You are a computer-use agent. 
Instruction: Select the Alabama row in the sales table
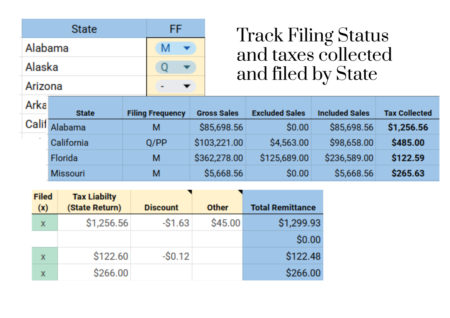pos(244,127)
